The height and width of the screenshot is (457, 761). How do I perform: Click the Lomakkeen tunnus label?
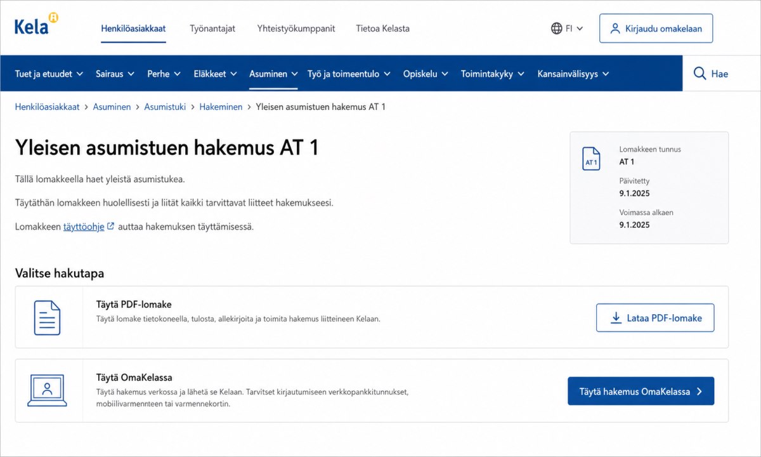[650, 150]
